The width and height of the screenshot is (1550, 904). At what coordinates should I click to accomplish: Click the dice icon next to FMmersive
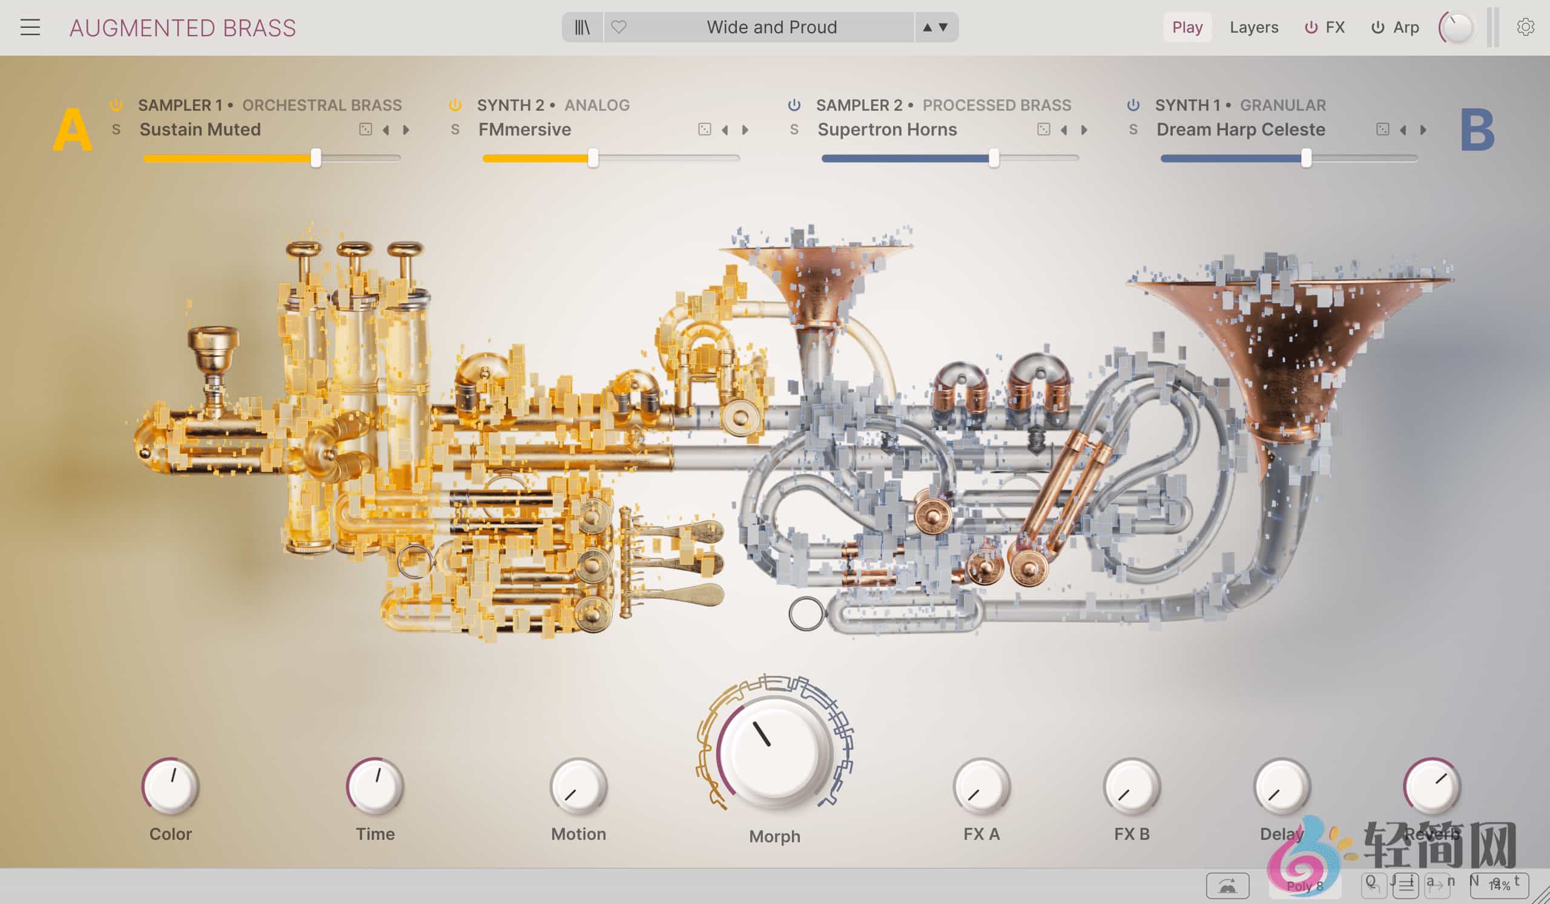click(x=705, y=129)
